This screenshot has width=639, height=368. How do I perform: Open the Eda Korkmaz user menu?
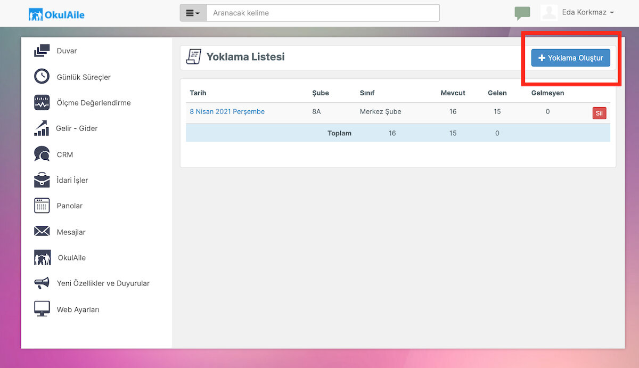588,12
